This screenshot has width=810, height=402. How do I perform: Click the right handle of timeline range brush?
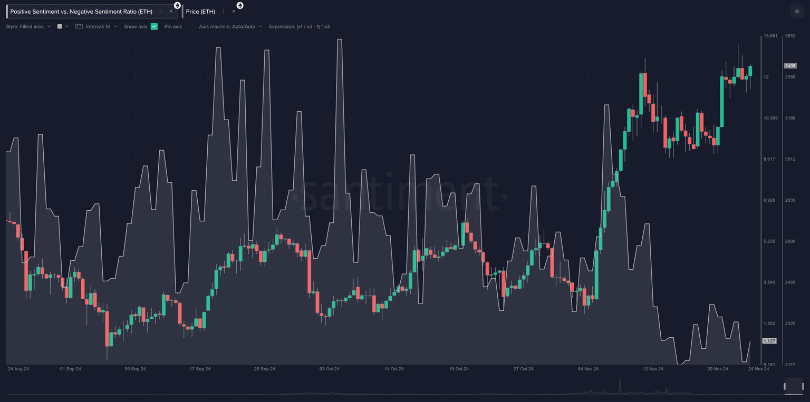pyautogui.click(x=804, y=386)
